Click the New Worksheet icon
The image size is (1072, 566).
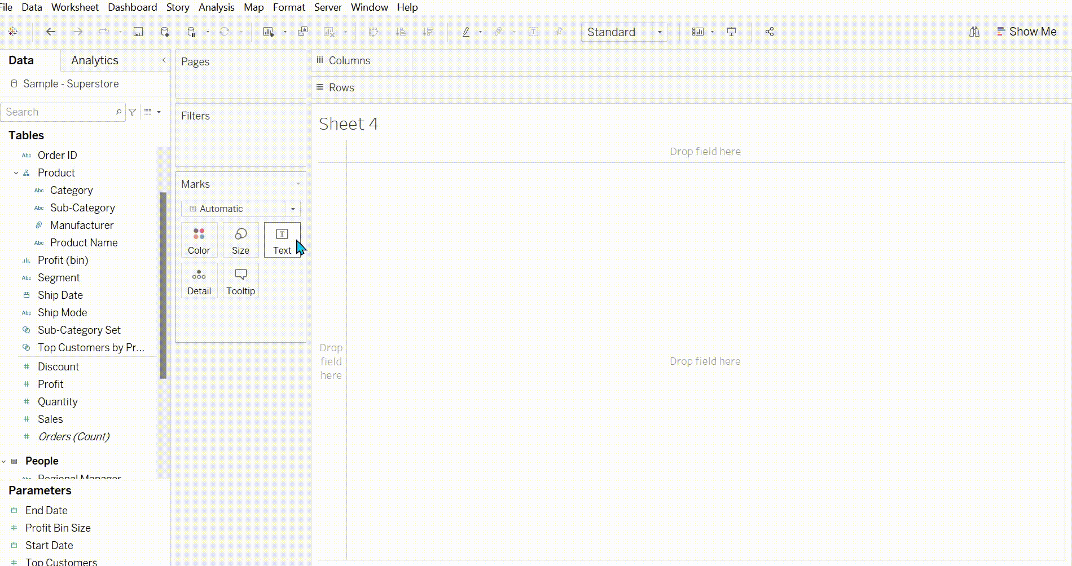pos(269,32)
